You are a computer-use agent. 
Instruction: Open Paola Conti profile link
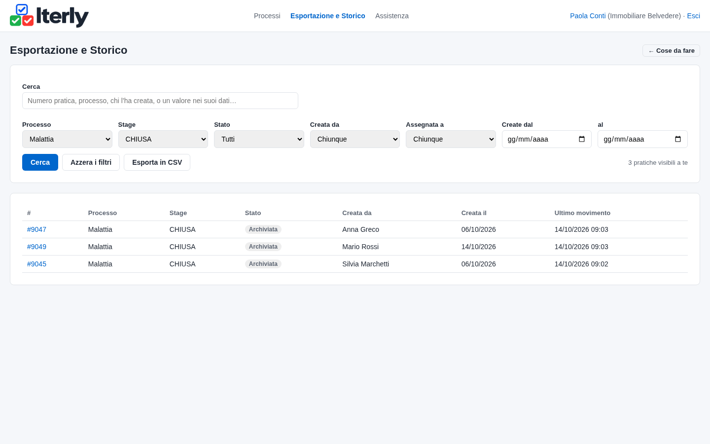[x=588, y=16]
